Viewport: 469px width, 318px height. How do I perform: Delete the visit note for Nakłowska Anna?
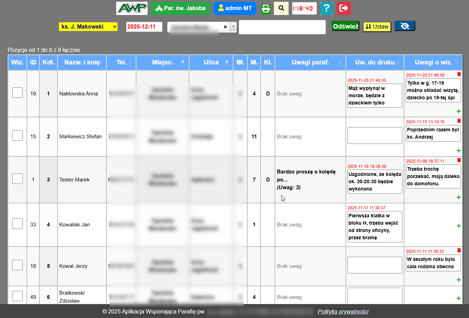(459, 74)
